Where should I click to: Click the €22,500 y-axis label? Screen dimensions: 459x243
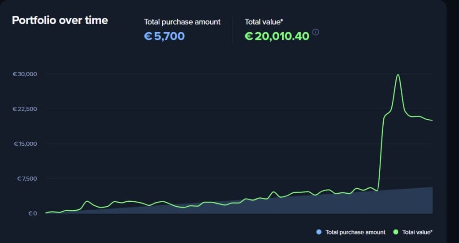tap(25, 109)
